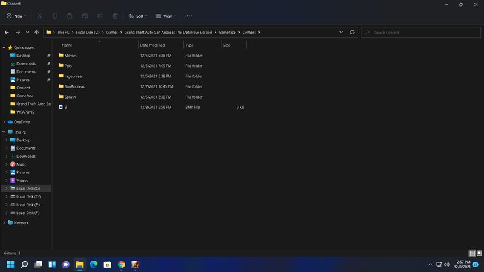Viewport: 484px width, 272px height.
Task: Select Local Disk (F:) in tree
Action: (28, 213)
